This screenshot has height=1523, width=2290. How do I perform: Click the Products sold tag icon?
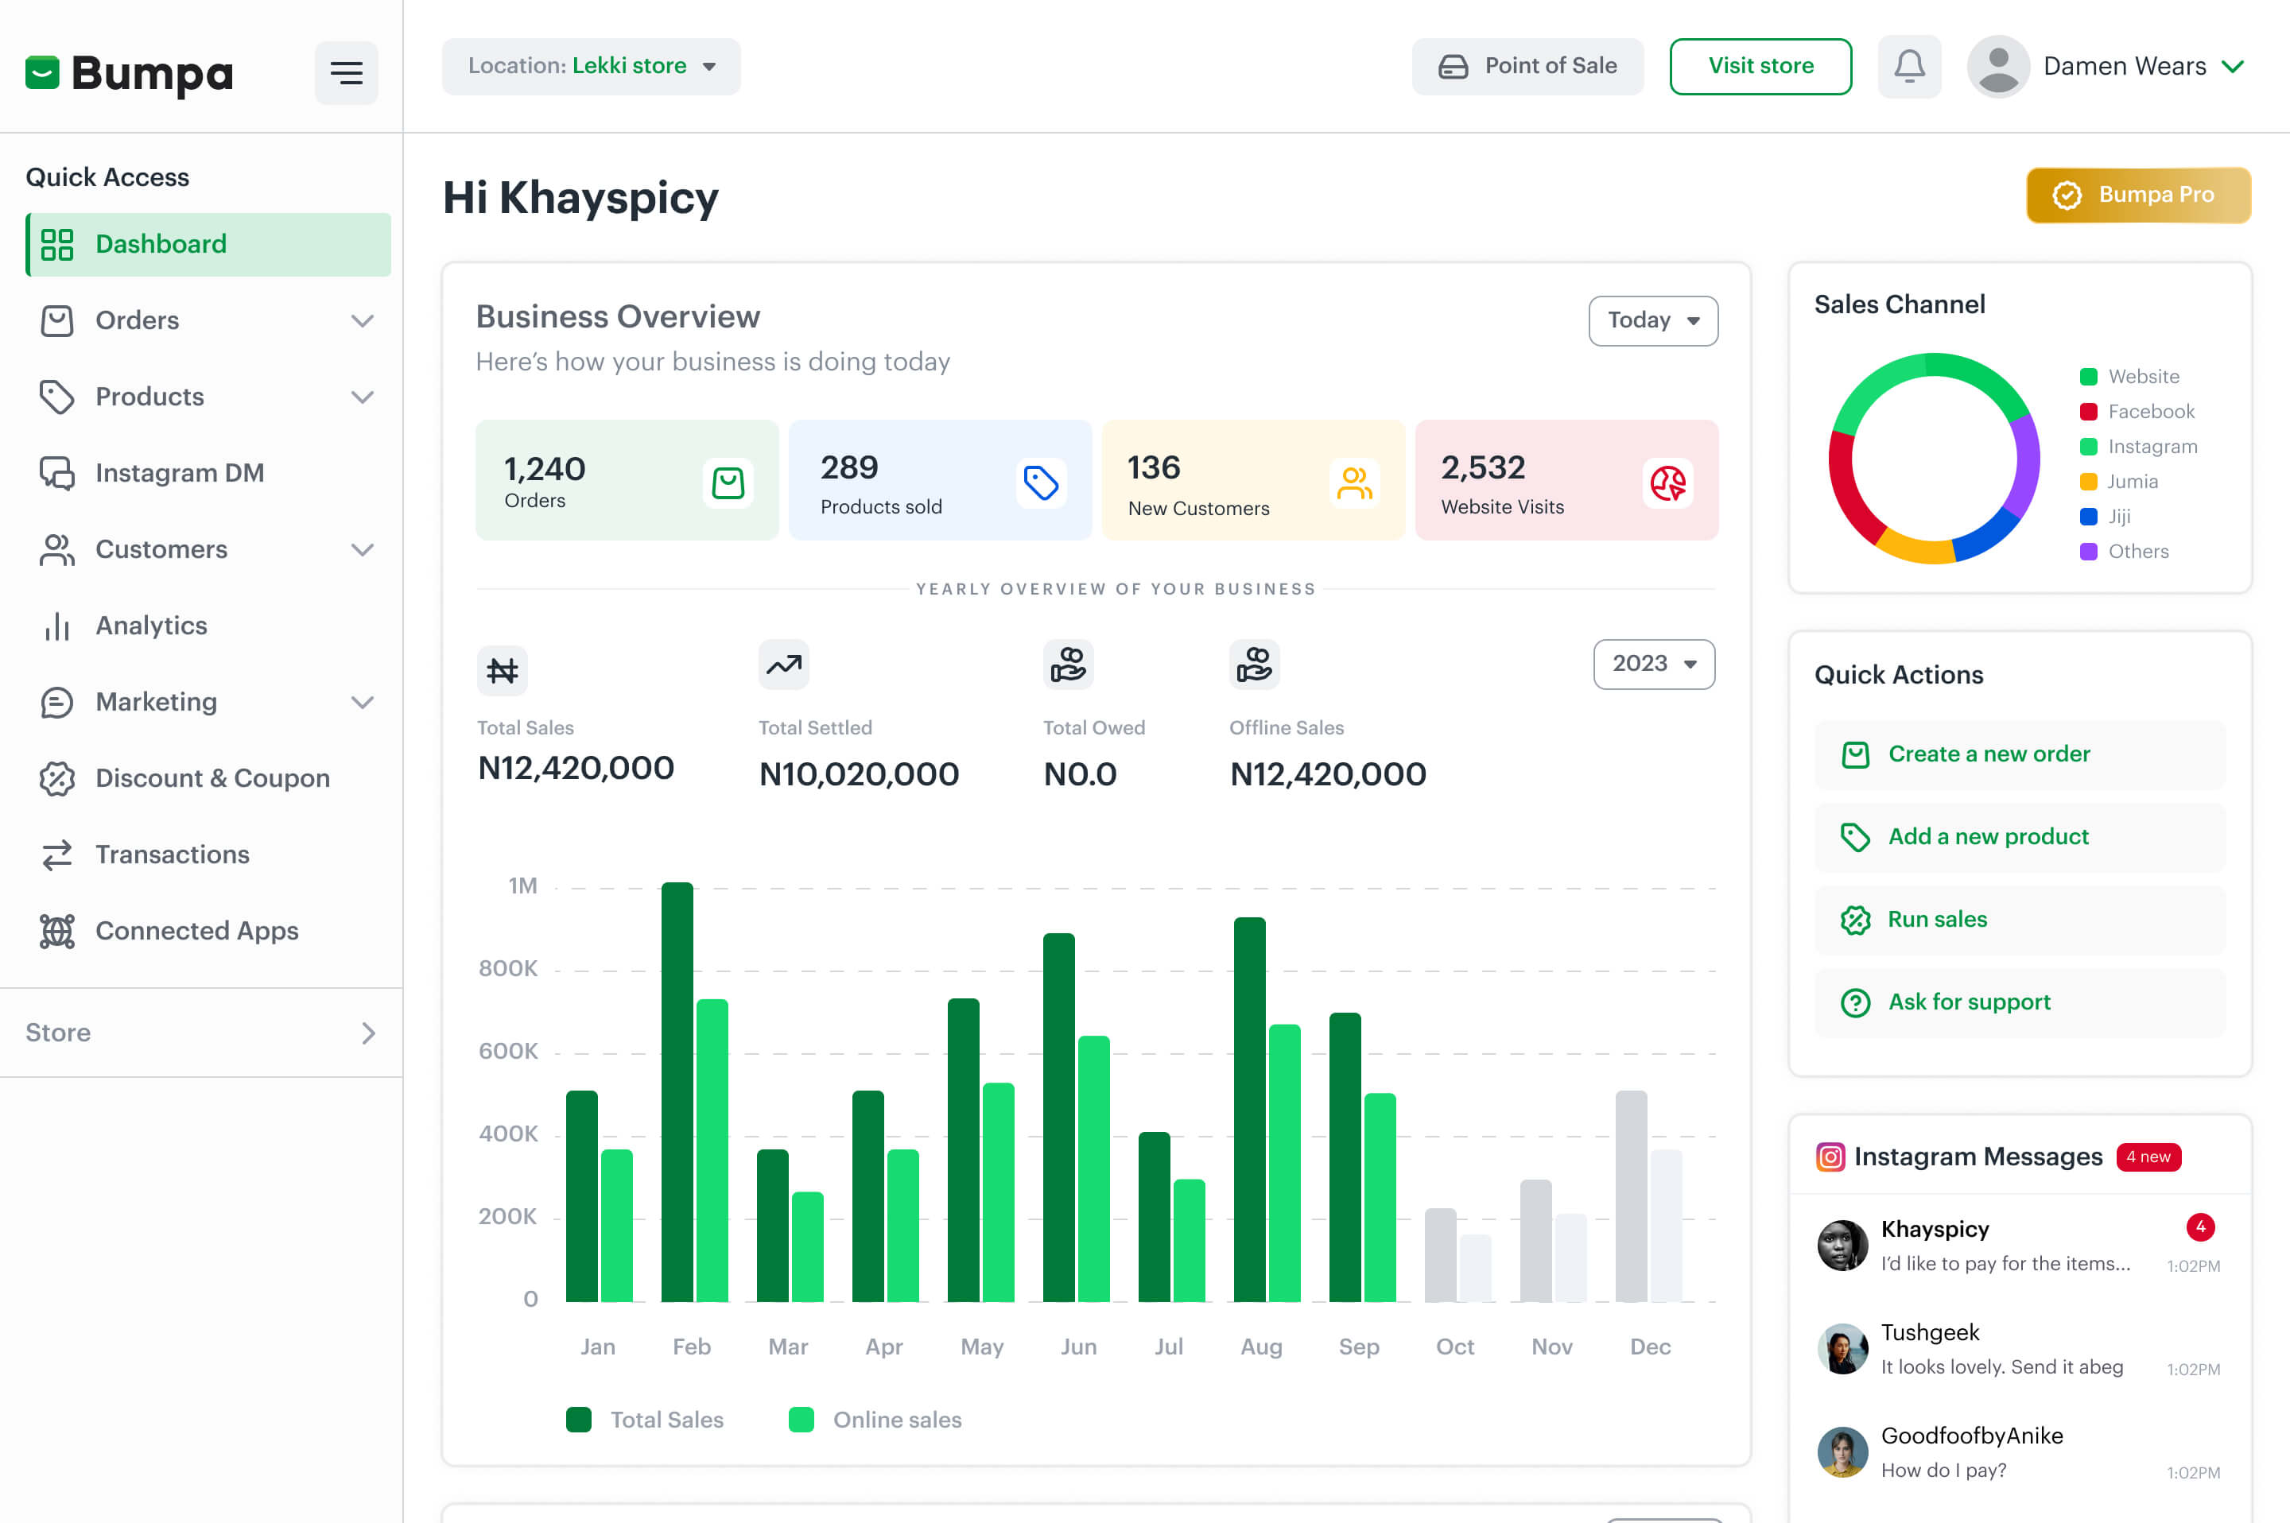coord(1041,482)
